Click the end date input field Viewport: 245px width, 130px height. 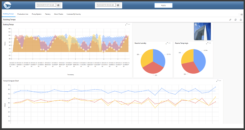pyautogui.click(x=106, y=5)
